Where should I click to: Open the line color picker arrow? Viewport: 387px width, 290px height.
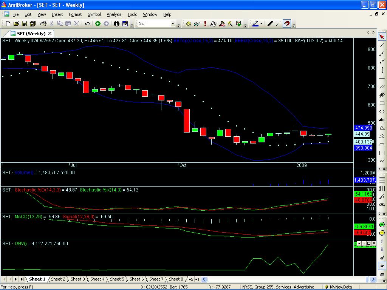tap(261, 24)
